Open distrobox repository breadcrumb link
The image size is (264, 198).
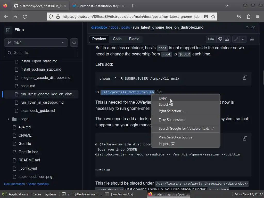coord(99,27)
